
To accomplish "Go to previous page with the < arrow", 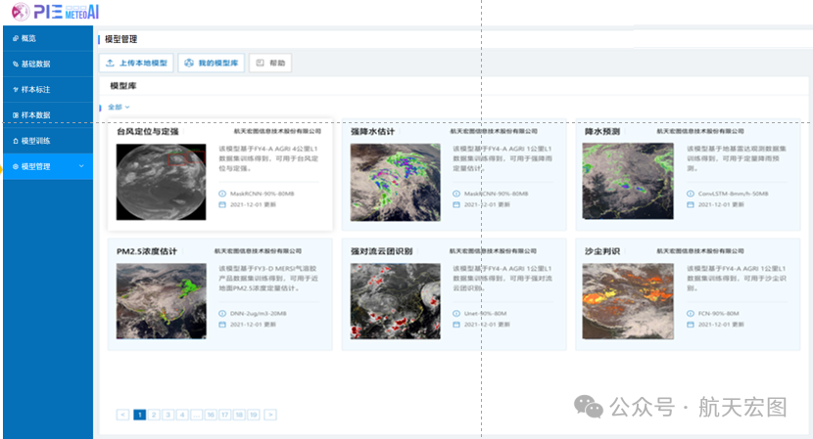I will (x=122, y=415).
